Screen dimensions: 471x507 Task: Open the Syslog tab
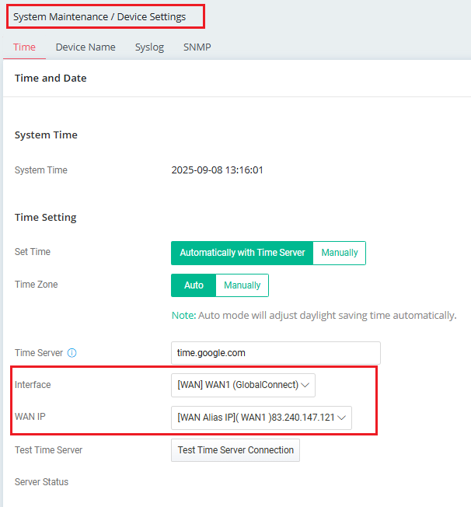pos(149,47)
